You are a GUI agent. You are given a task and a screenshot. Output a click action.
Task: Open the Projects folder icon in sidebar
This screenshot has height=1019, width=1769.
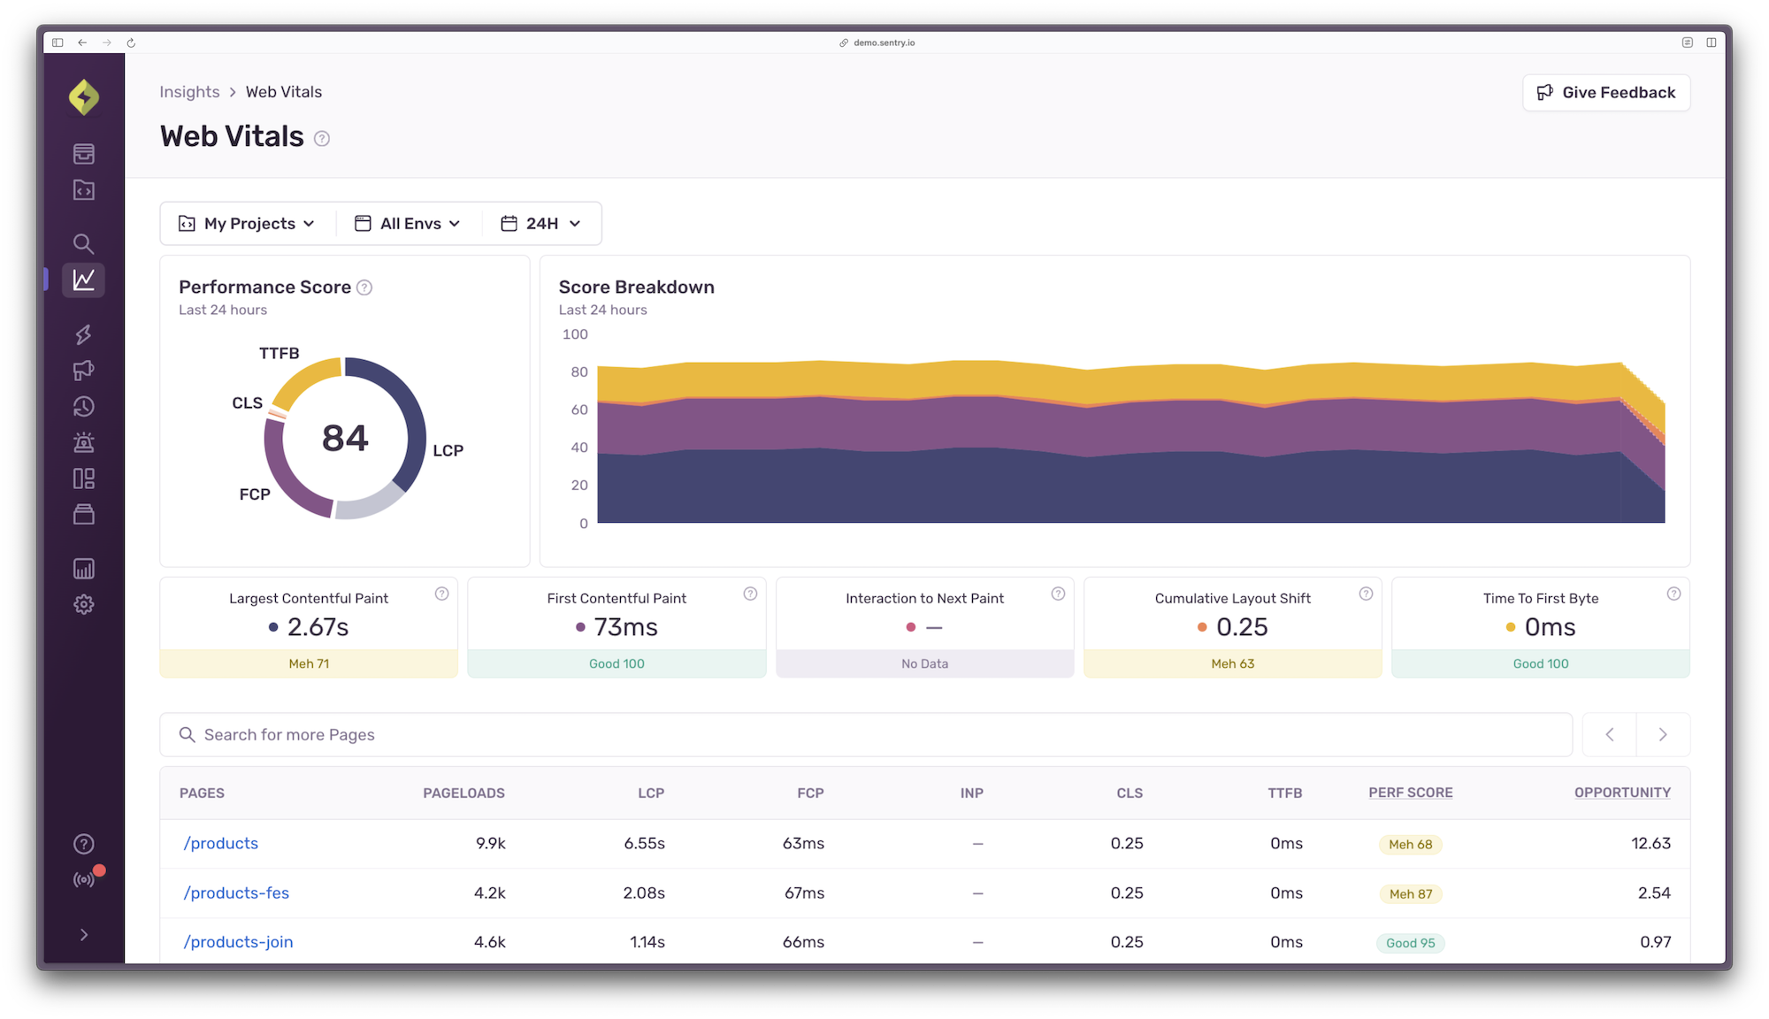(x=84, y=190)
